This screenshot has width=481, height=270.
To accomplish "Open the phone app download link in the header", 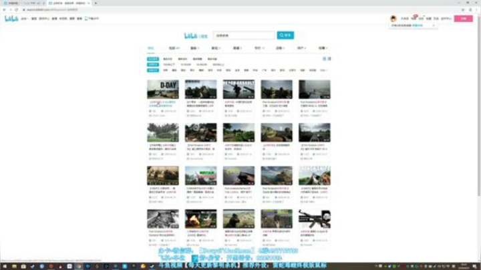I will (x=92, y=19).
